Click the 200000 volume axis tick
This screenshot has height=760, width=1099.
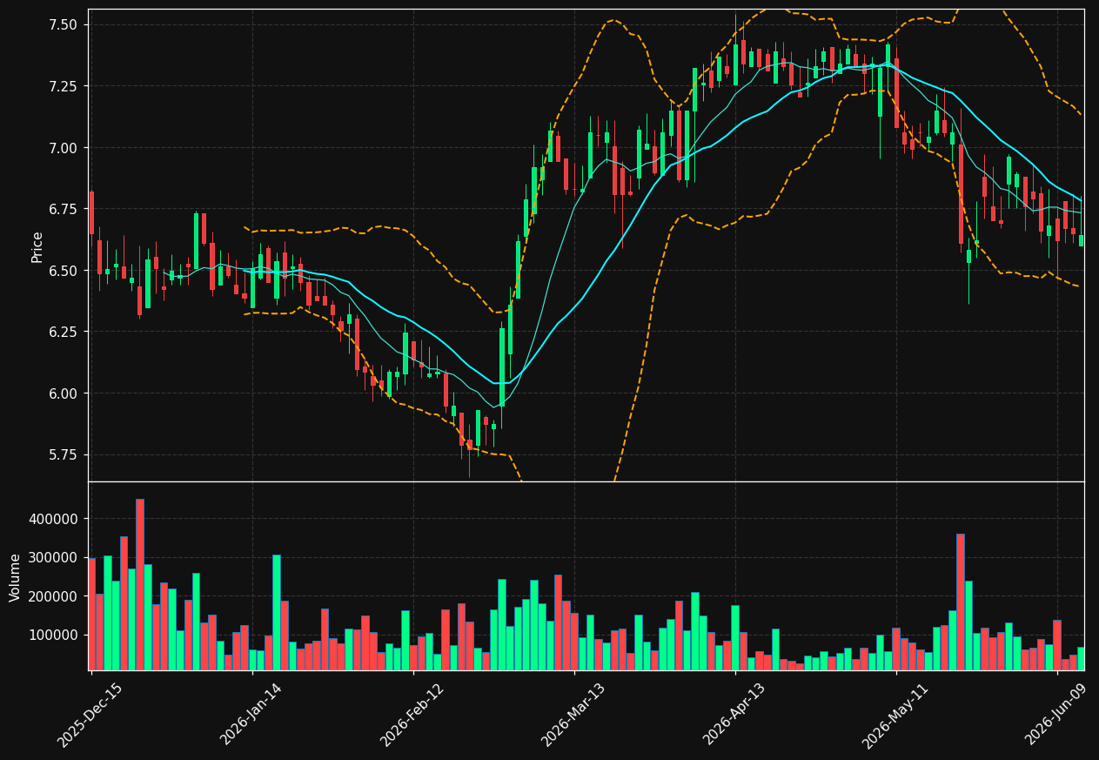(54, 596)
